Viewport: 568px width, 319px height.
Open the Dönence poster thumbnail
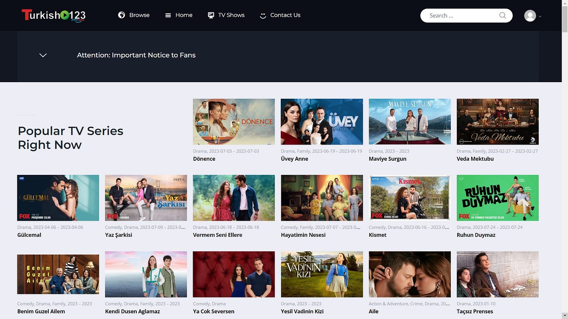pyautogui.click(x=234, y=121)
